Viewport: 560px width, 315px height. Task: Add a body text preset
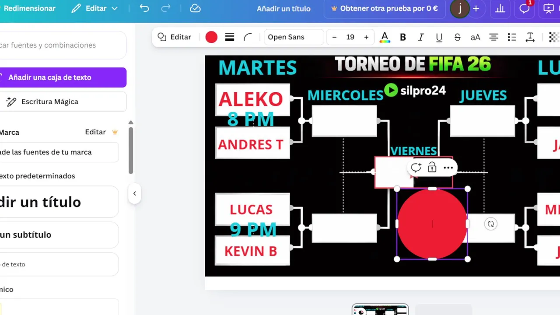point(59,264)
